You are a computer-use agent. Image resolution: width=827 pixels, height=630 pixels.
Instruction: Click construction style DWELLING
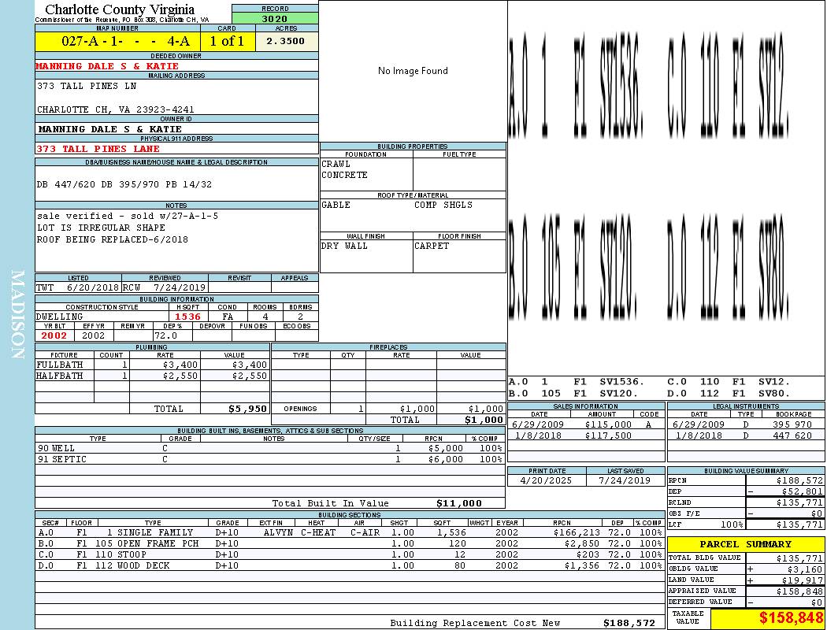pyautogui.click(x=60, y=317)
